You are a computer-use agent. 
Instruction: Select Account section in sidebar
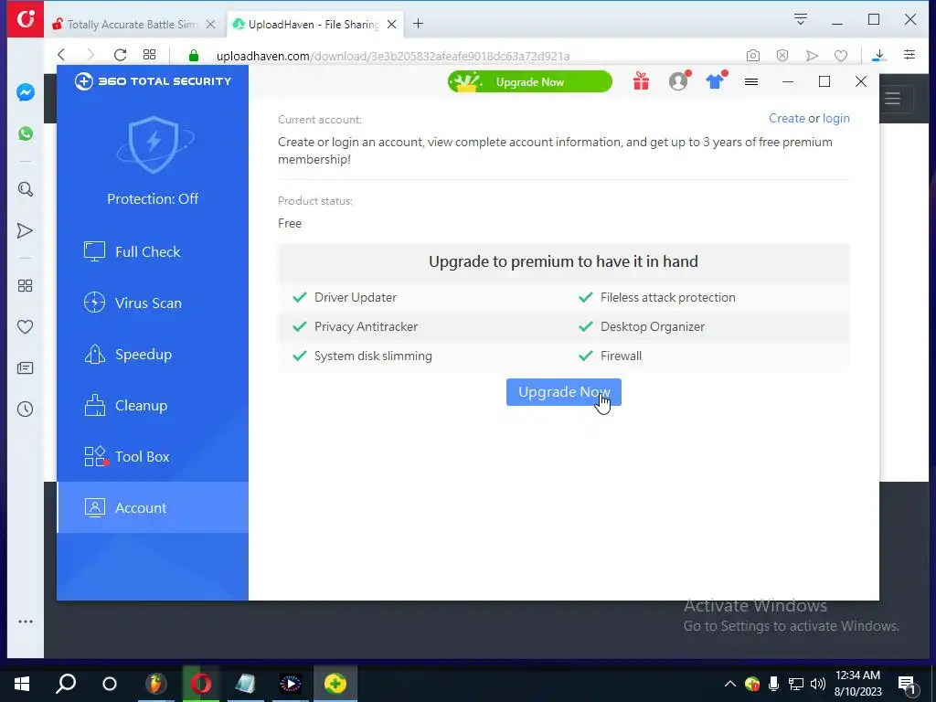click(x=153, y=508)
